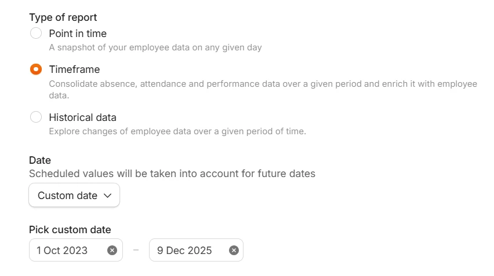Click the dash separator between the dates
Viewport: 494px width, 276px height.
pos(136,250)
